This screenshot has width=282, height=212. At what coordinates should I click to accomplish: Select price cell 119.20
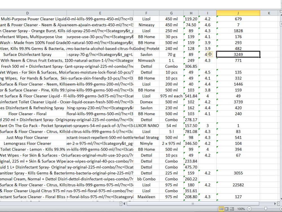[191, 19]
